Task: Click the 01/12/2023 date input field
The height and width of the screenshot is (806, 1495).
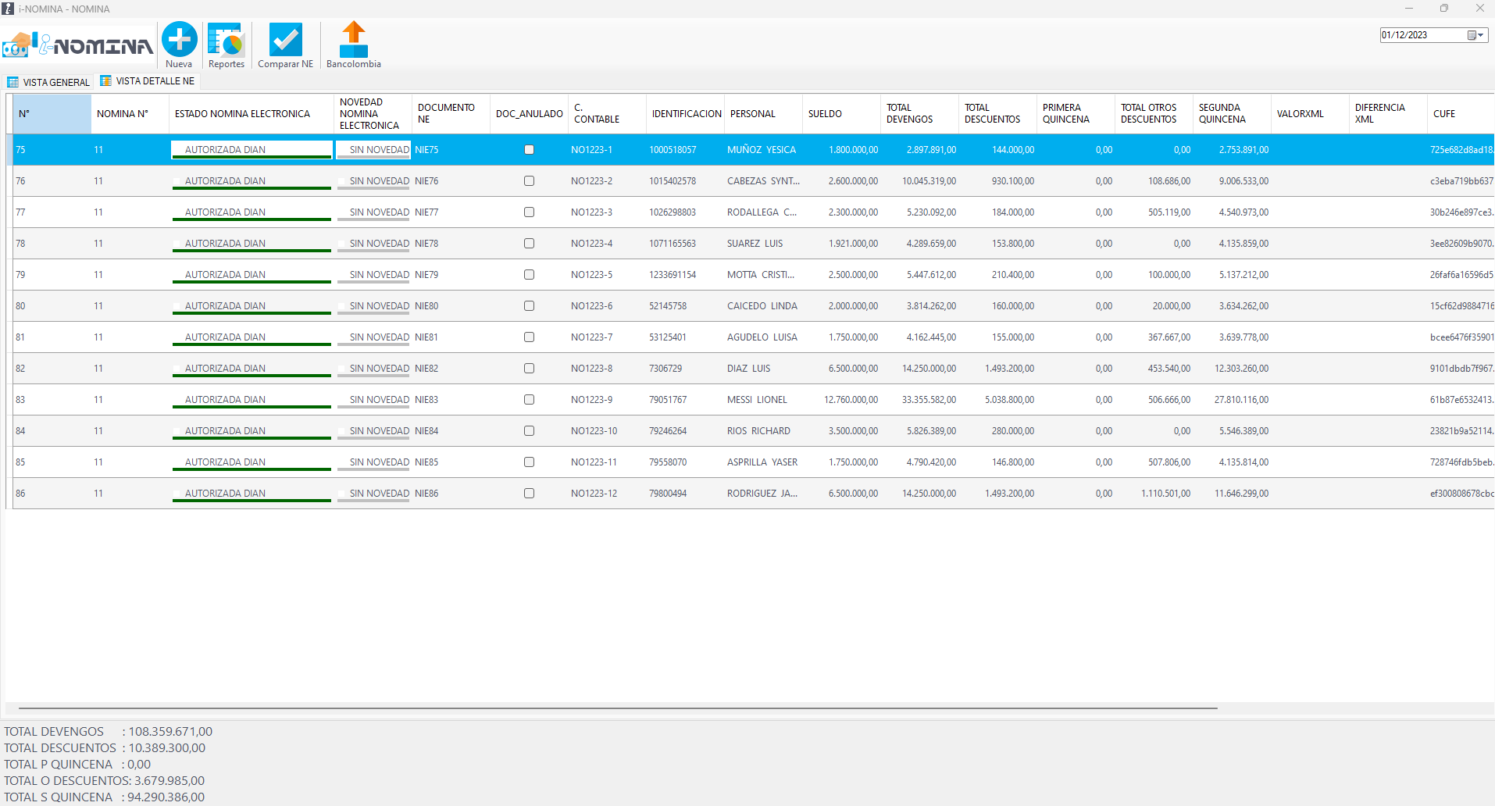Action: 1422,35
